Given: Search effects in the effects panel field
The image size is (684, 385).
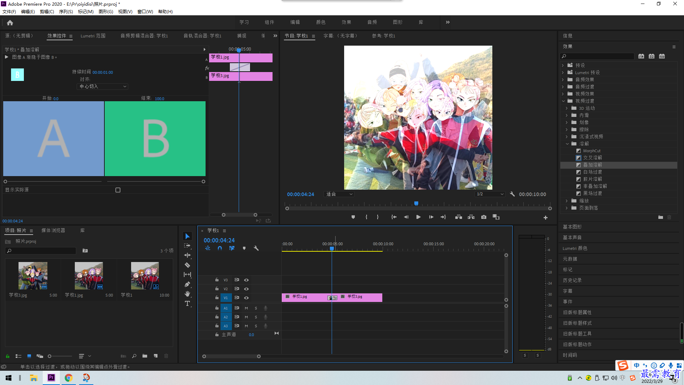Looking at the screenshot, I should coord(597,56).
